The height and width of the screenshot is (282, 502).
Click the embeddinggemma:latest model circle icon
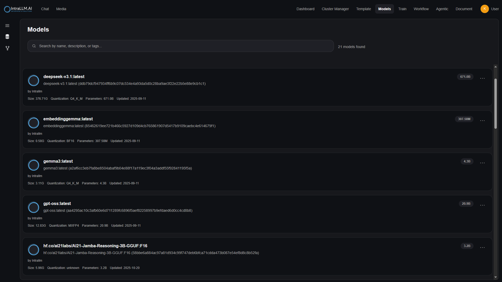click(x=33, y=123)
